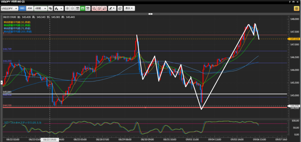Click the scroll-to-latest arrow icon

[88, 9]
